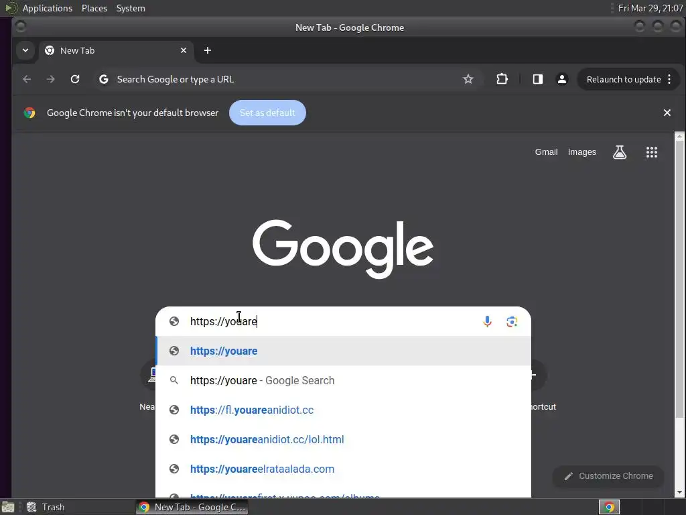This screenshot has width=686, height=515.
Task: Click the clock showing Fri Mar 29
Action: [650, 8]
